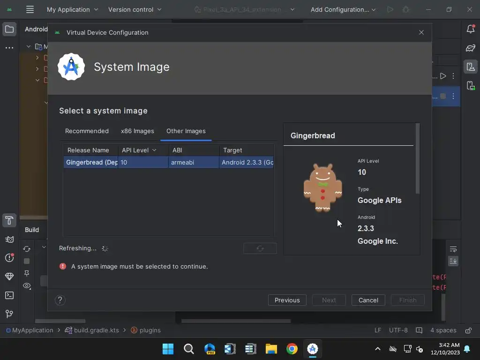Click the pin tab icon in Build panel
The width and height of the screenshot is (480, 360).
[27, 273]
